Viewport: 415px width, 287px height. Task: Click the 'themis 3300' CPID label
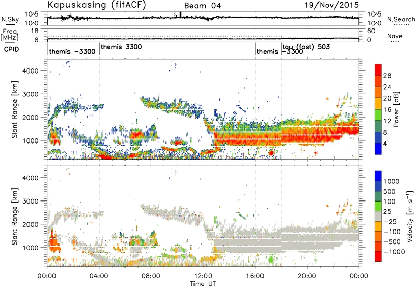[121, 47]
